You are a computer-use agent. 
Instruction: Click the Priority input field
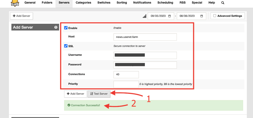pos(126,84)
